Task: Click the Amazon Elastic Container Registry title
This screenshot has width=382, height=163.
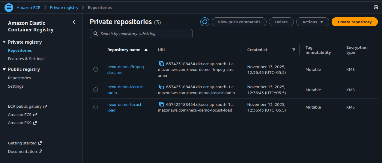Action: click(x=31, y=26)
